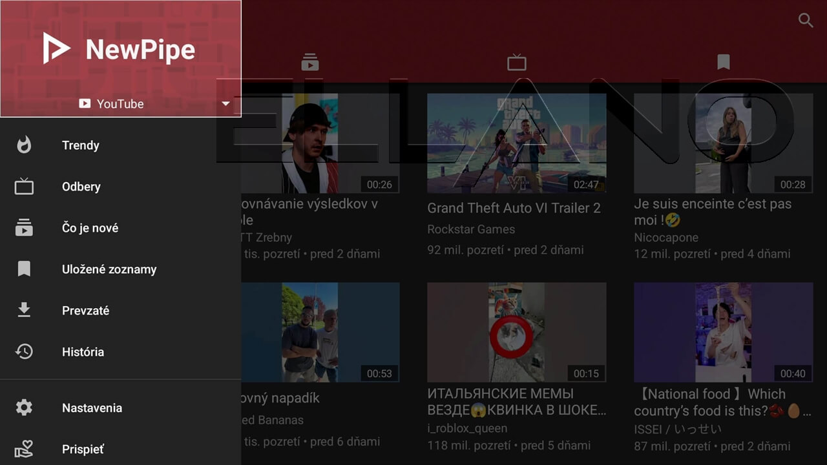
Task: Open the 00:26 duration video thumbnail
Action: (x=320, y=143)
